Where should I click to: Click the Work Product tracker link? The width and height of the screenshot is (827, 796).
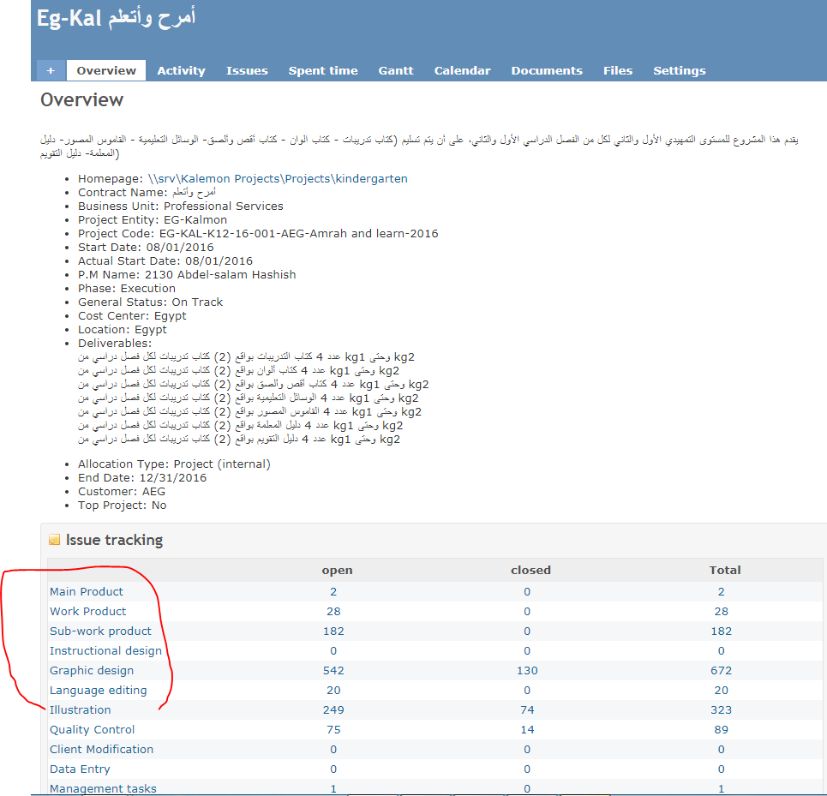(88, 612)
